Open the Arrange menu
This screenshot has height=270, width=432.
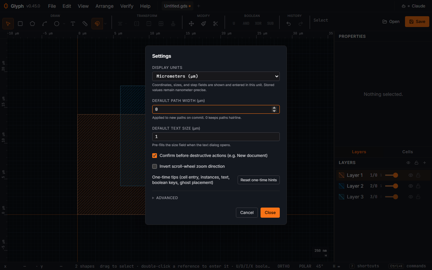click(105, 6)
